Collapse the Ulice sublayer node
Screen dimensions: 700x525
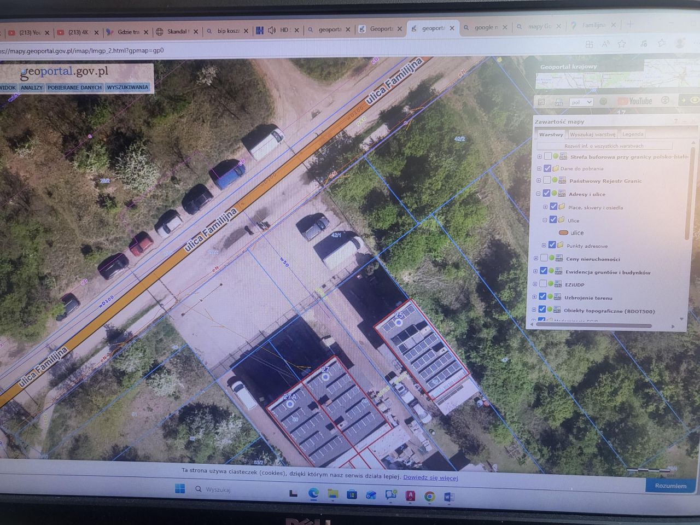[545, 220]
